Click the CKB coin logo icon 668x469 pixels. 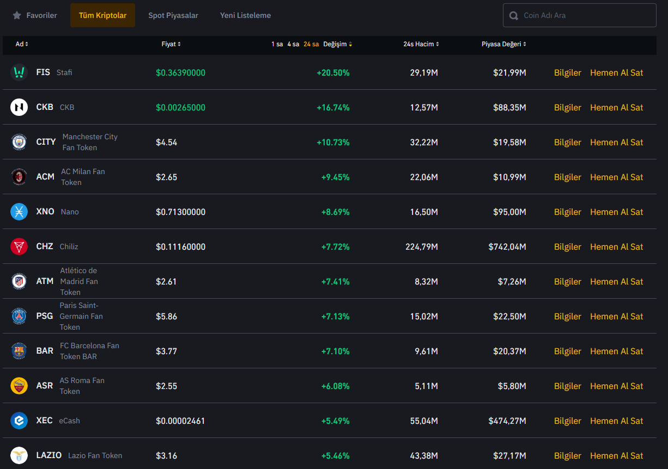pos(19,107)
